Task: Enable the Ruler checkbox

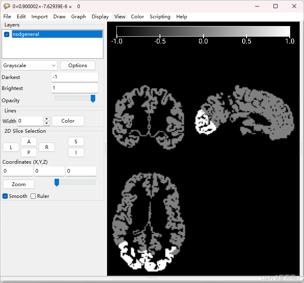Action: (33, 196)
